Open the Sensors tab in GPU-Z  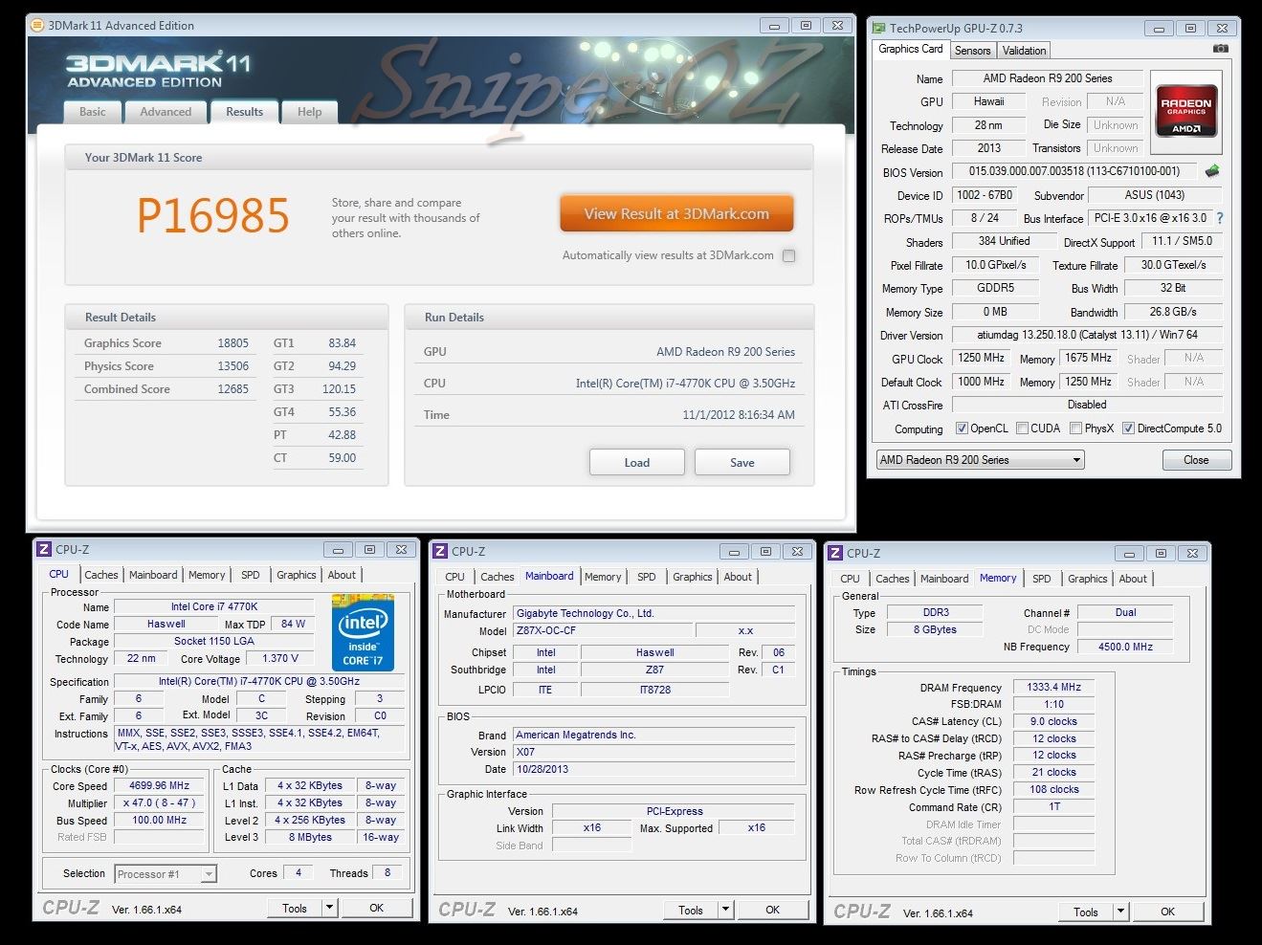972,51
